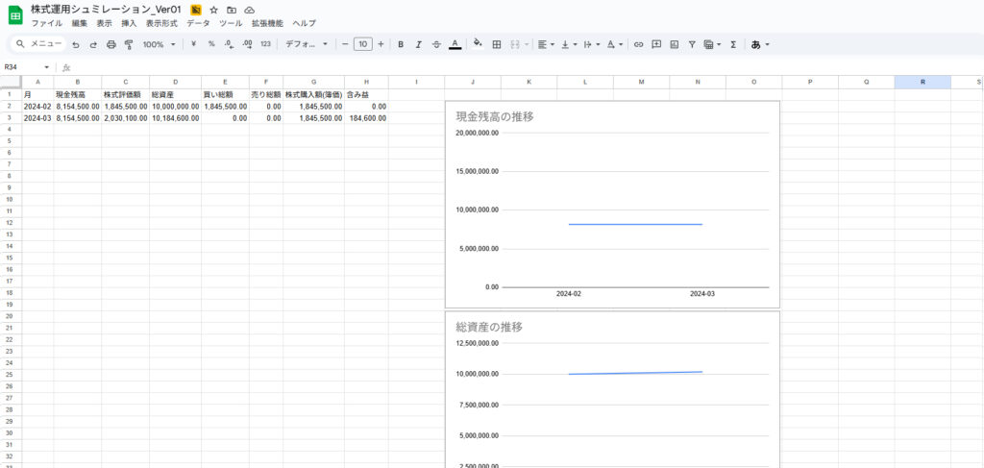The image size is (984, 468).
Task: Open the 表示形式 menu
Action: coord(161,22)
